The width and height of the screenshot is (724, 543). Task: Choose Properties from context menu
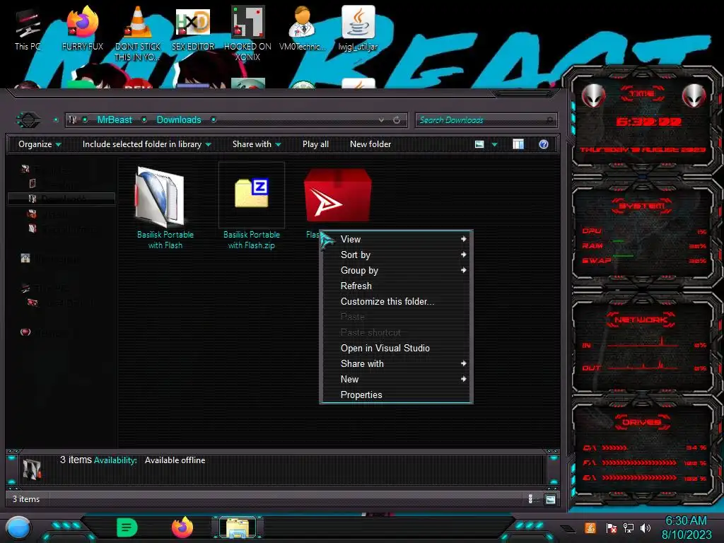pos(396,395)
